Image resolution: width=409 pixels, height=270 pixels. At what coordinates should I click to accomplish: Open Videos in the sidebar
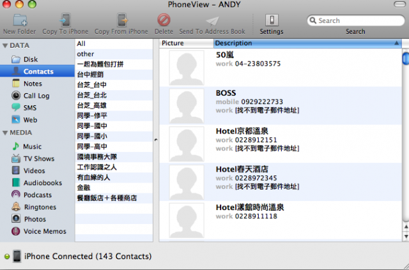click(37, 170)
